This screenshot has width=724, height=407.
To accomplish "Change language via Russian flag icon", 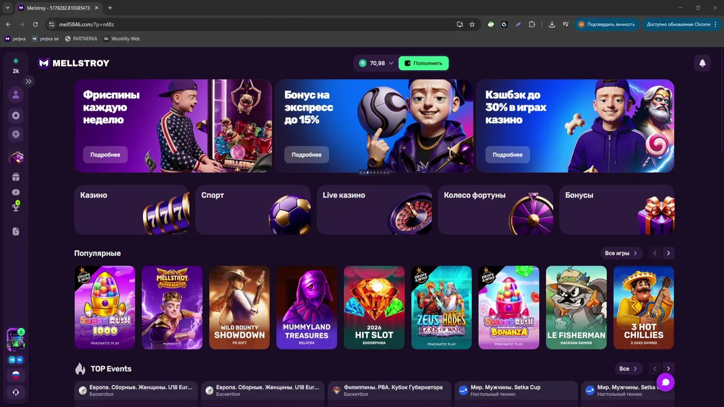I will 16,375.
